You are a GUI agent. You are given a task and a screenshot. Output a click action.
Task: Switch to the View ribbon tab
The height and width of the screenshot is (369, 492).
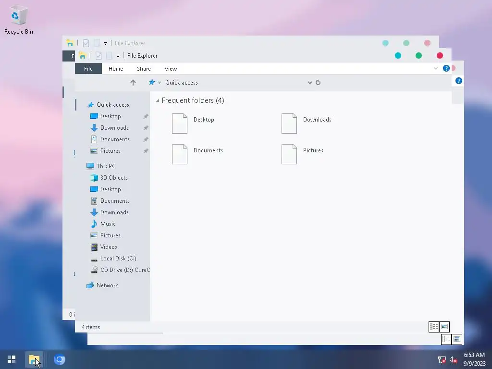click(x=171, y=68)
